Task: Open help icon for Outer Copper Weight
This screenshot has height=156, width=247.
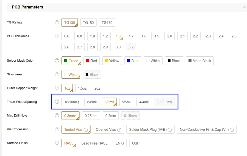Action: (57, 88)
